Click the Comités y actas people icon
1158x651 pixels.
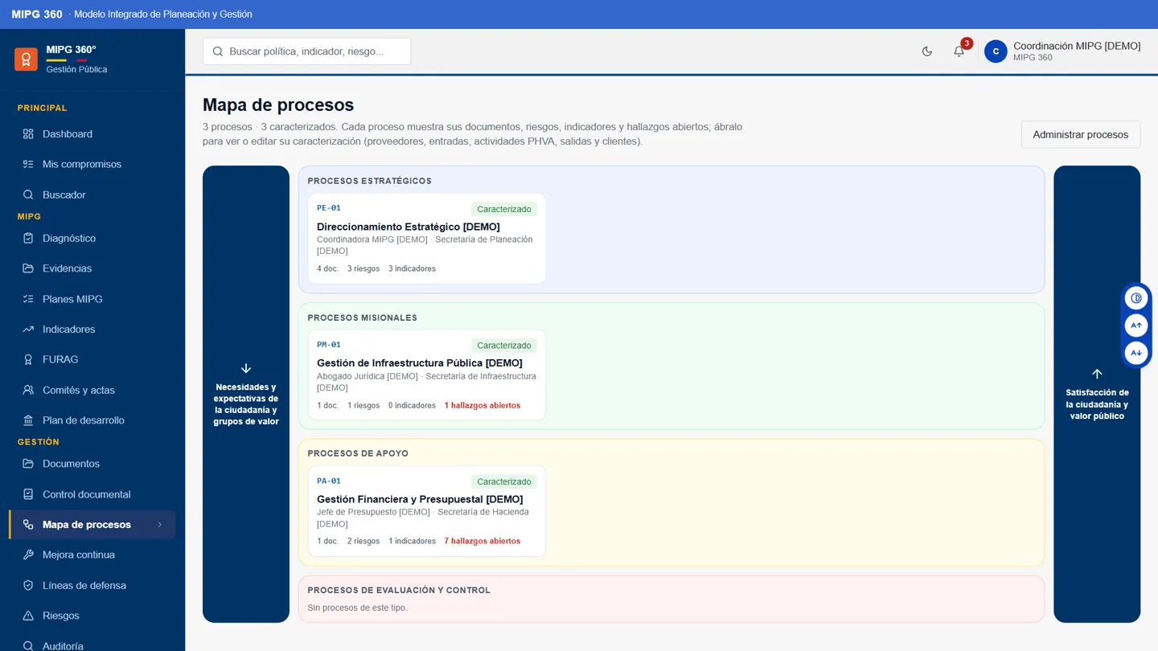click(x=28, y=390)
